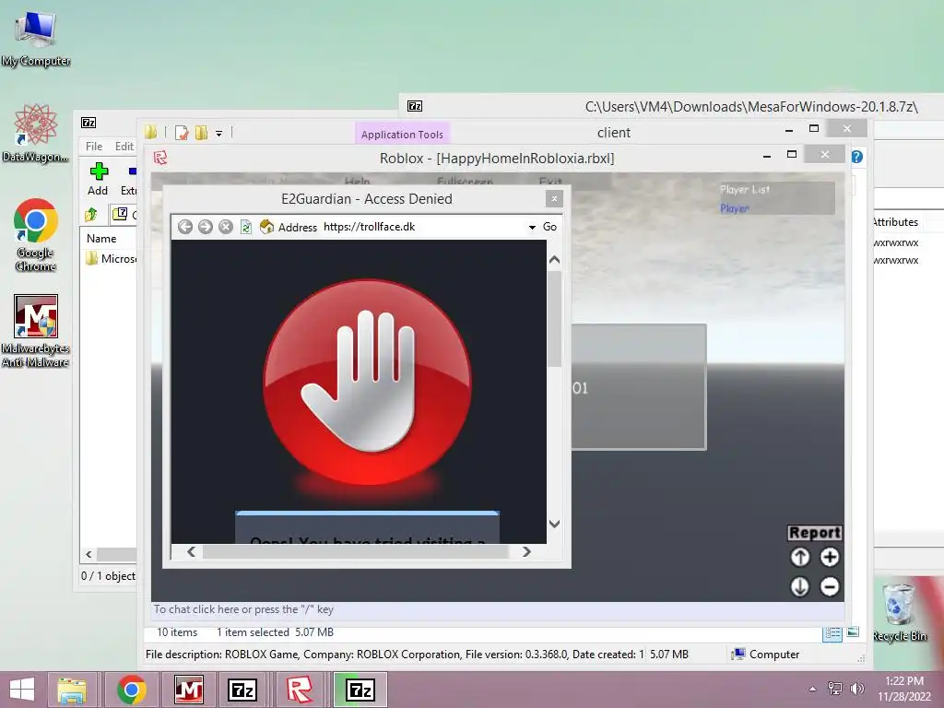Open the Application Tools ribbon tab
Screen dimensions: 944x708
(x=402, y=135)
